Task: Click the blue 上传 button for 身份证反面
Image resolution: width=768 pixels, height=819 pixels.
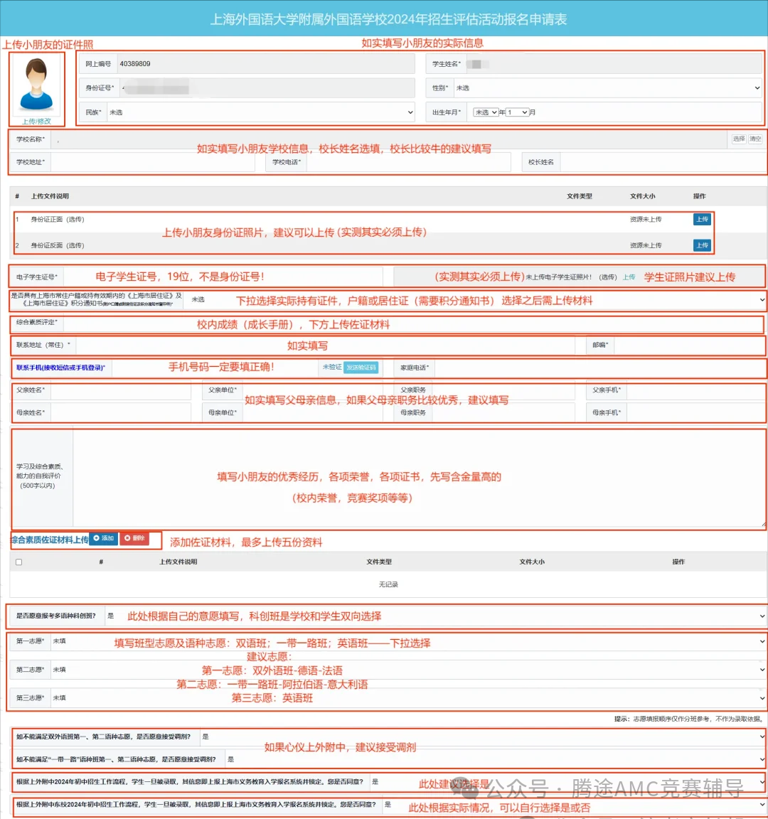Action: tap(702, 245)
